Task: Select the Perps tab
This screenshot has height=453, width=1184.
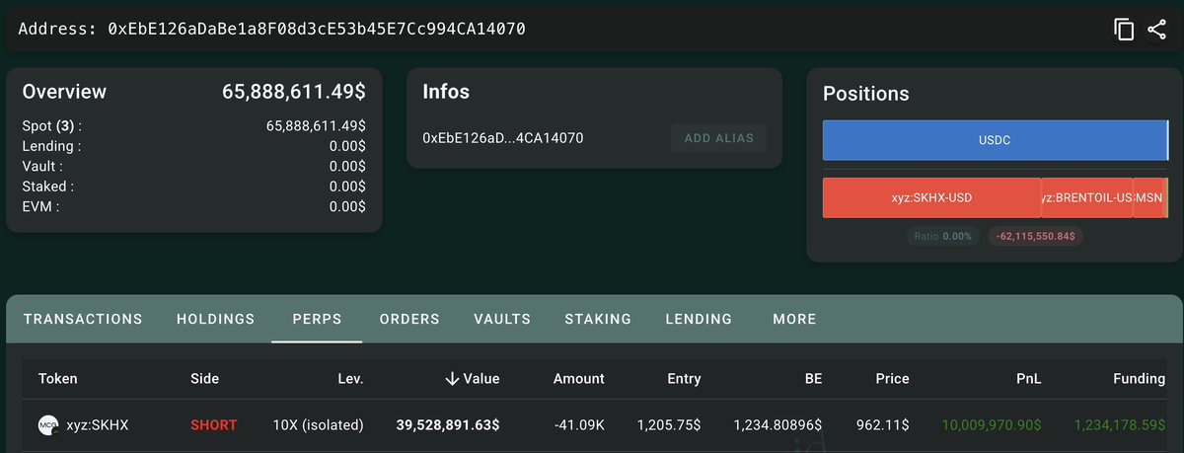Action: click(317, 319)
